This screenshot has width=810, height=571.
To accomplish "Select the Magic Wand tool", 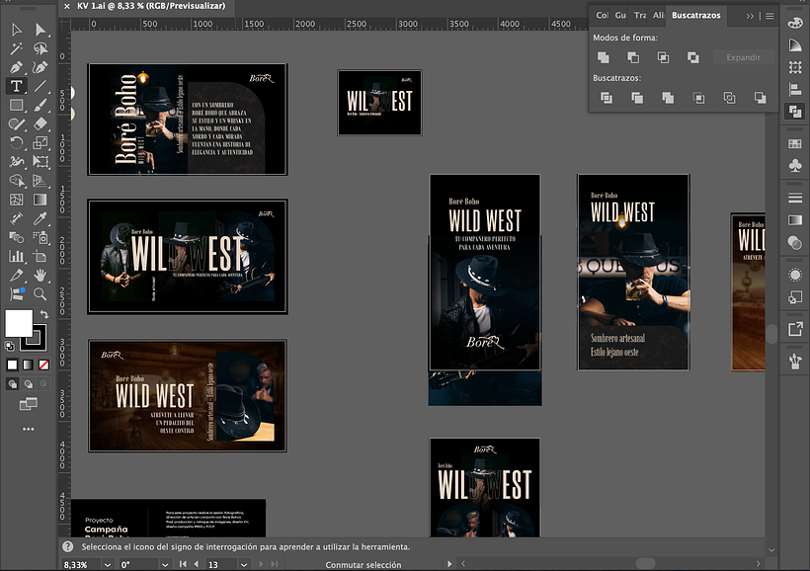I will point(17,48).
